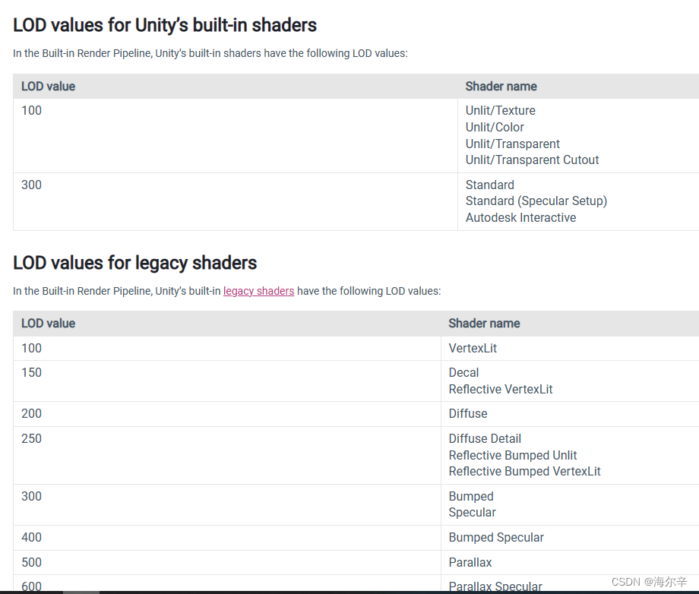
Task: Click the LOD values for Unity's built-in shaders heading
Action: coord(165,25)
